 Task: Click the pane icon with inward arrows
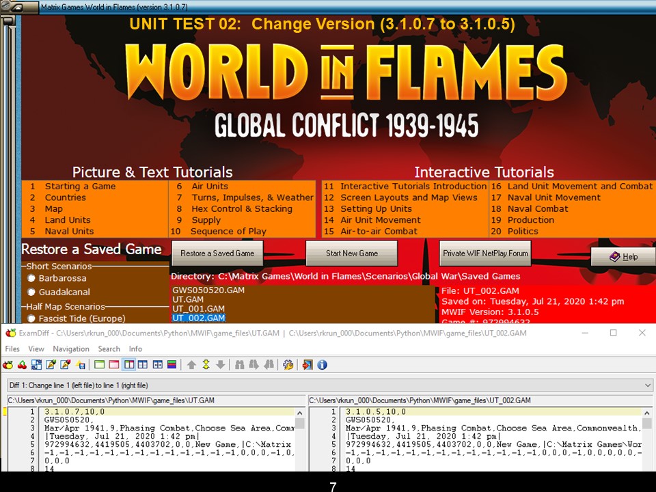pyautogui.click(x=157, y=365)
